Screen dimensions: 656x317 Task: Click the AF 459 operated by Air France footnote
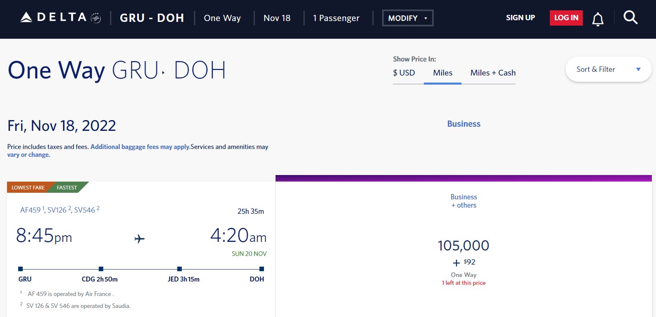pos(71,294)
